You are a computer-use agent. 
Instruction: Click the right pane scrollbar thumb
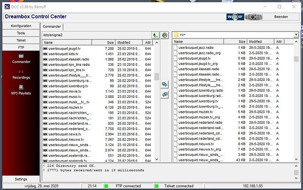(x=296, y=59)
